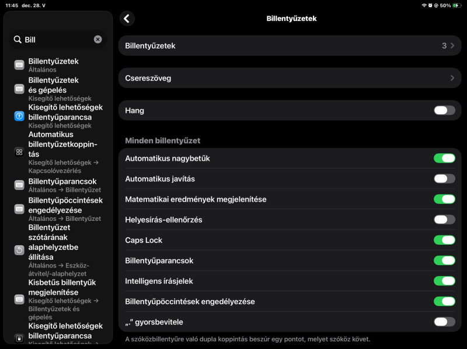Enable Helyesírás-ellenőrzés switch

tap(444, 220)
